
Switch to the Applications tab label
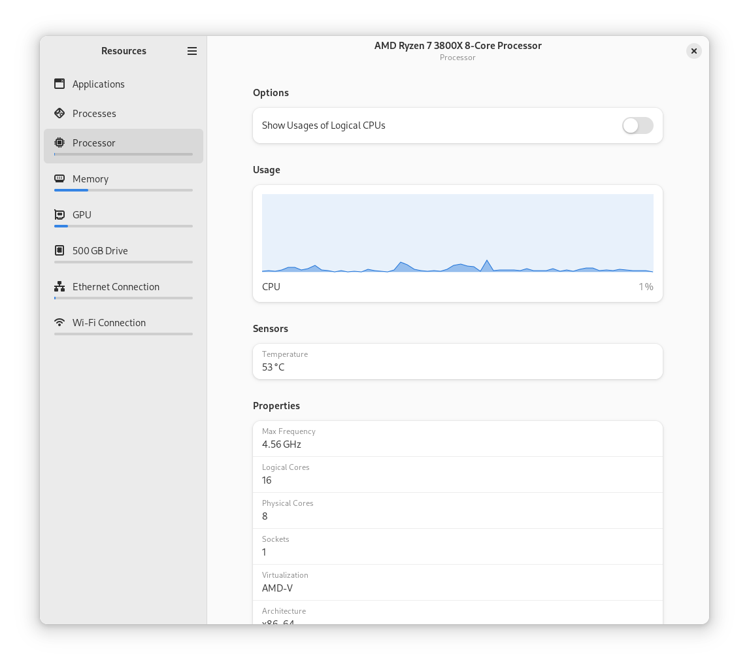[98, 84]
